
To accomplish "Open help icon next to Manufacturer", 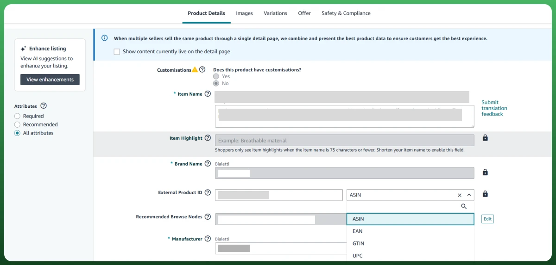I will tap(208, 239).
